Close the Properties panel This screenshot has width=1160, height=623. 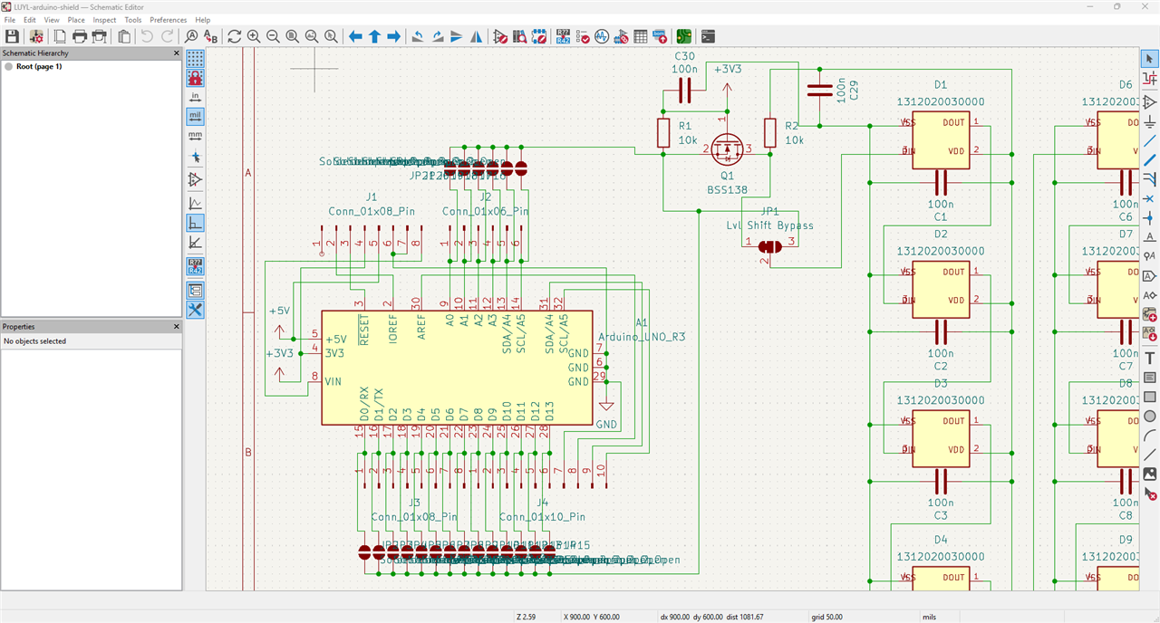177,326
